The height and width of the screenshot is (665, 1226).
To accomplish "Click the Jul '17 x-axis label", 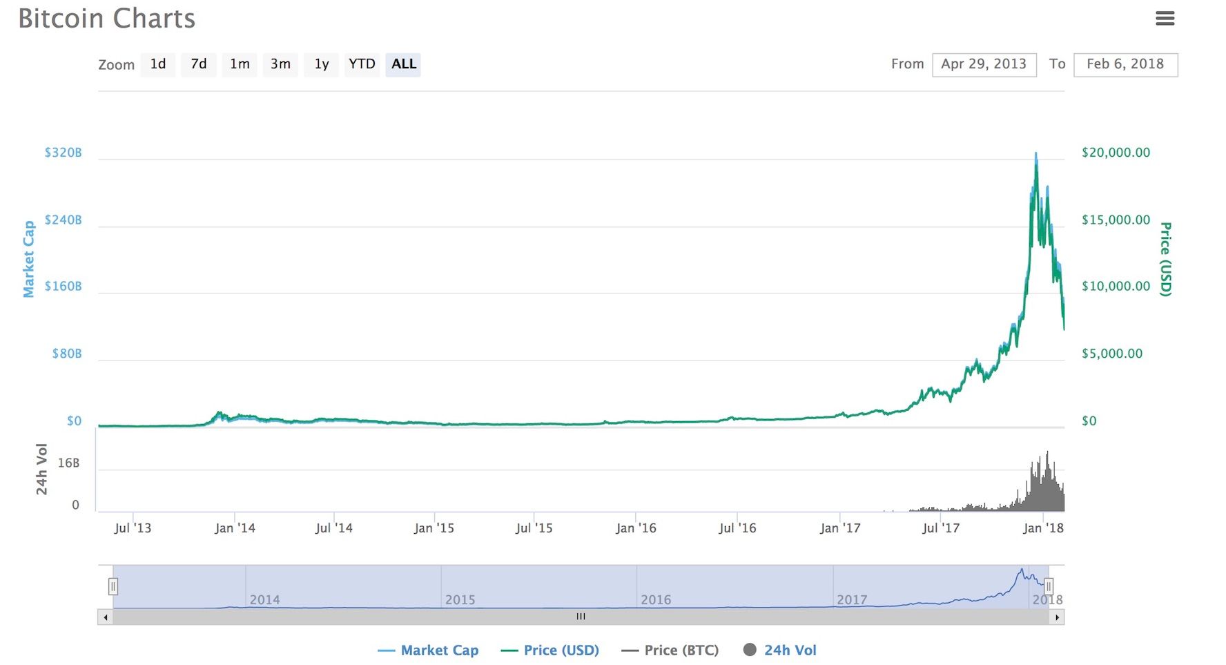I will click(941, 528).
